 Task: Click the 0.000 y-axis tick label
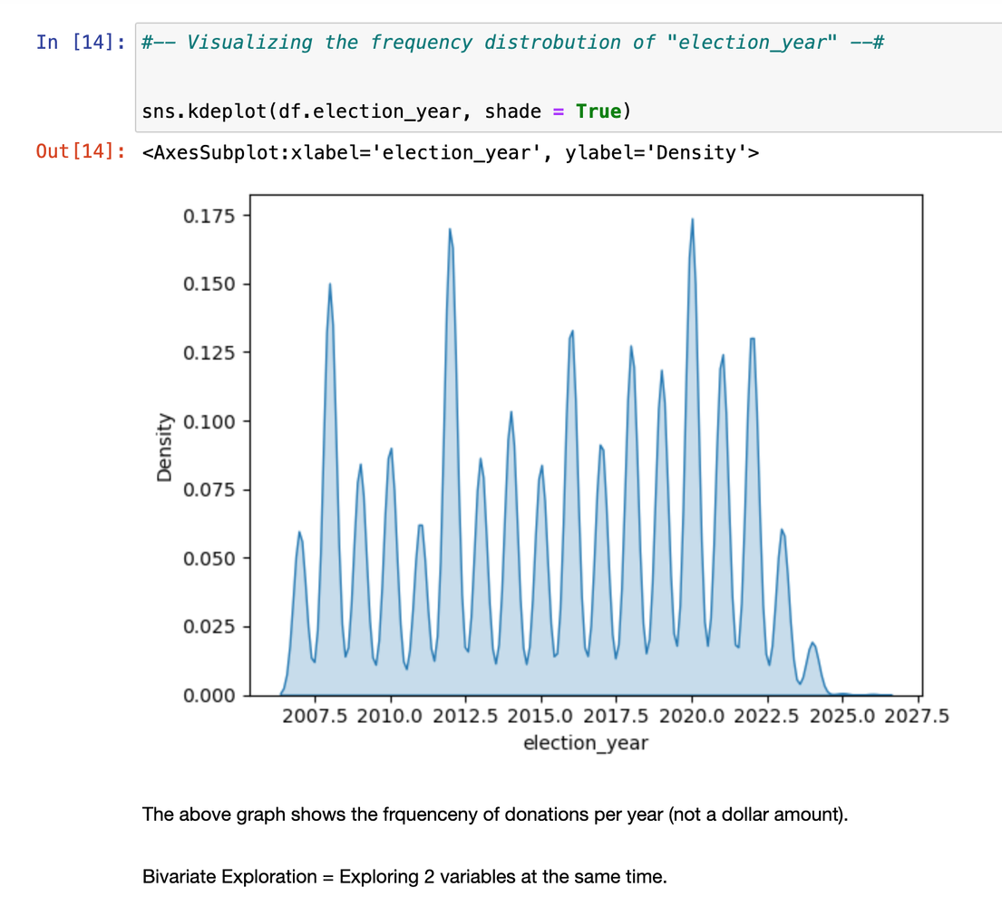coord(209,695)
